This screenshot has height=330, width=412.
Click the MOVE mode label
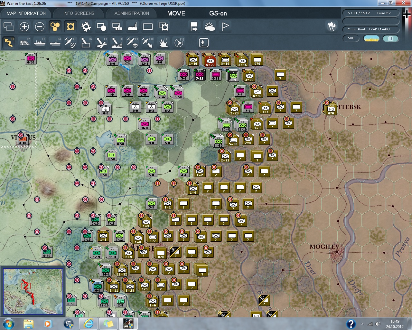click(176, 13)
